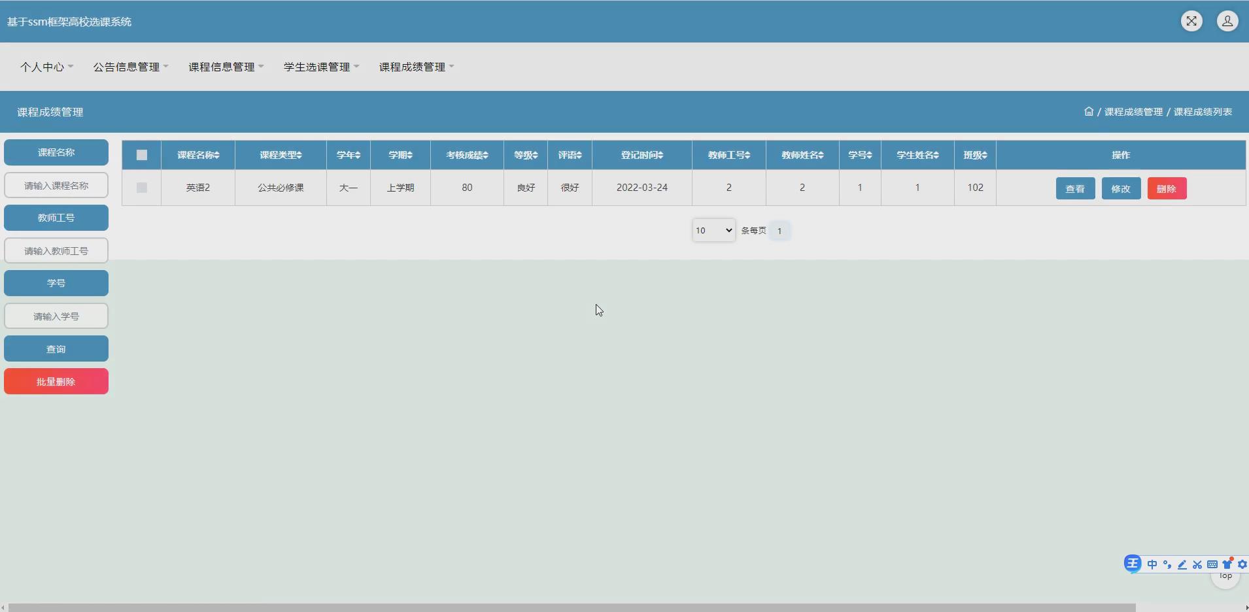This screenshot has width=1249, height=612.
Task: Go to pagination page 1
Action: (x=779, y=230)
